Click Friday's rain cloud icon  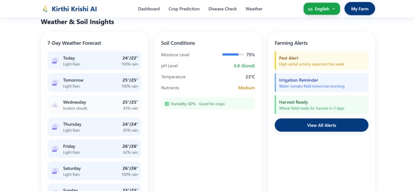click(x=55, y=149)
